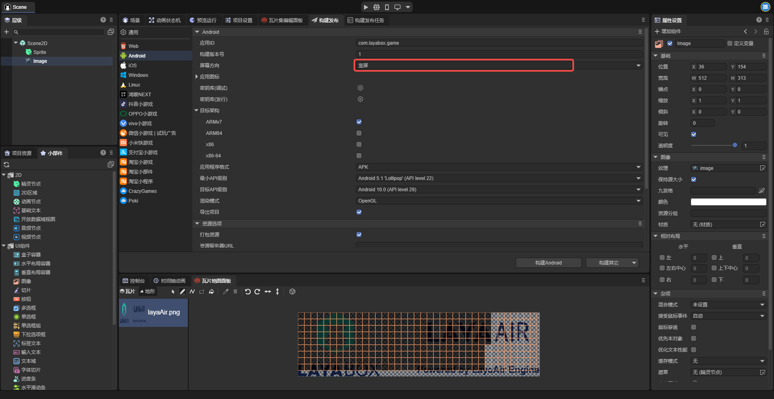Screen dimensions: 774x399
Task: Select the rectangle selection tool
Action: click(202, 291)
